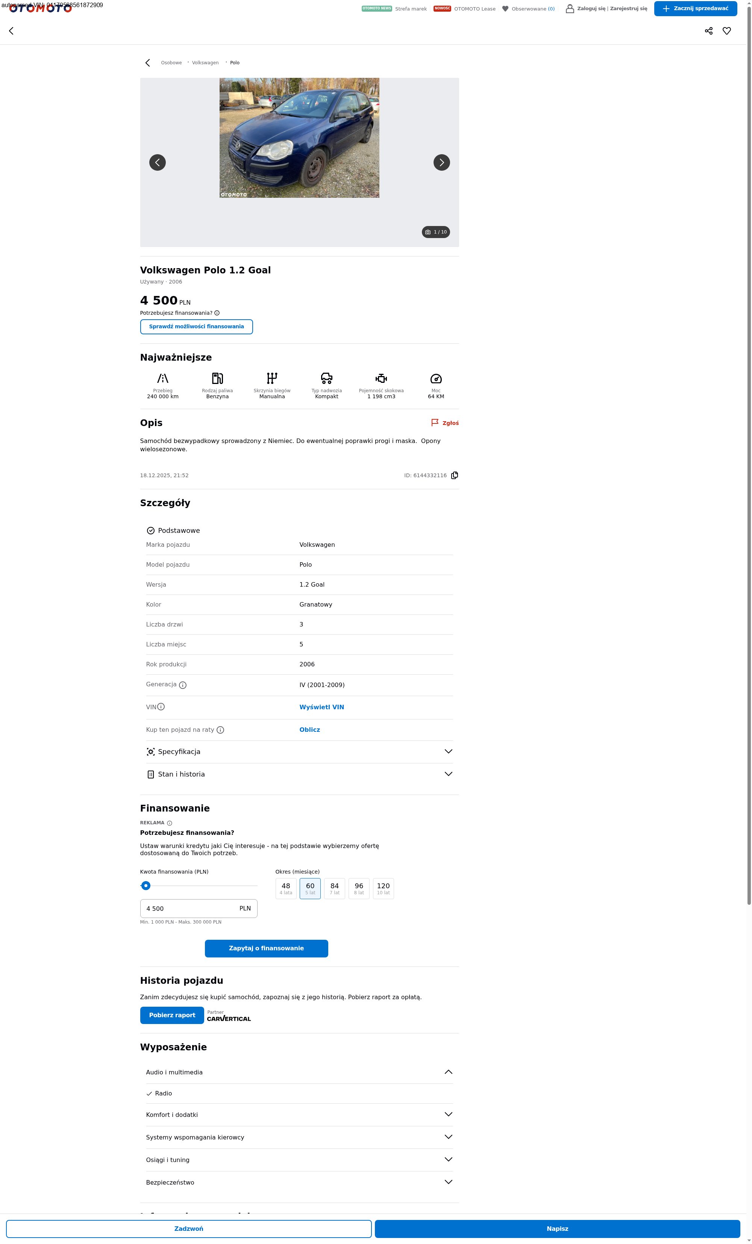Screen dimensions: 752x1244
Task: Click the share icon in header
Action: 709,31
